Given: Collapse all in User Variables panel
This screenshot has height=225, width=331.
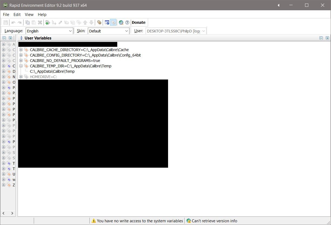Looking at the screenshot, I should point(321,38).
